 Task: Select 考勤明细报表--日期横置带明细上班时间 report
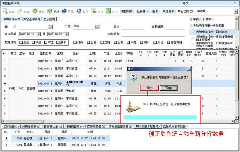pos(214,38)
